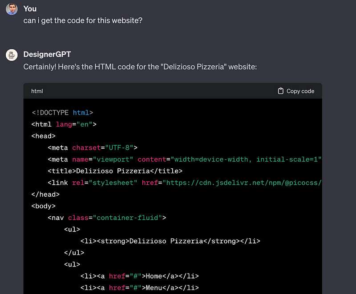Click the message 'can i get the code for this website?'
The height and width of the screenshot is (294, 356).
[83, 20]
